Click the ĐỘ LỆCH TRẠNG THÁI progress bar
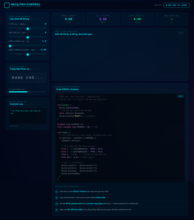Viewport: 194px width, 220px height. tap(27, 92)
